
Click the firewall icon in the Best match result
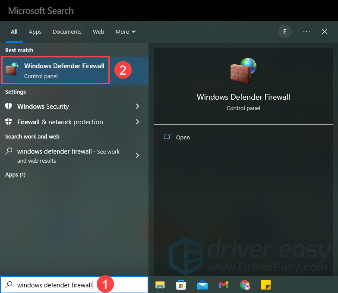click(12, 70)
